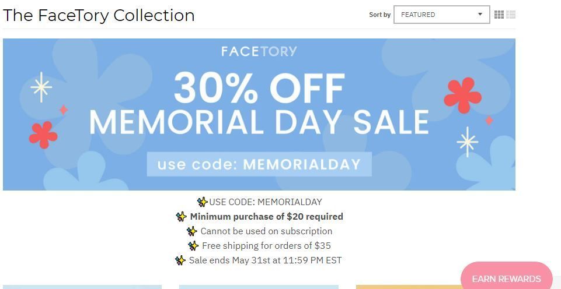Open the Sort by FEATURED dropdown
This screenshot has width=561, height=289.
tap(441, 15)
